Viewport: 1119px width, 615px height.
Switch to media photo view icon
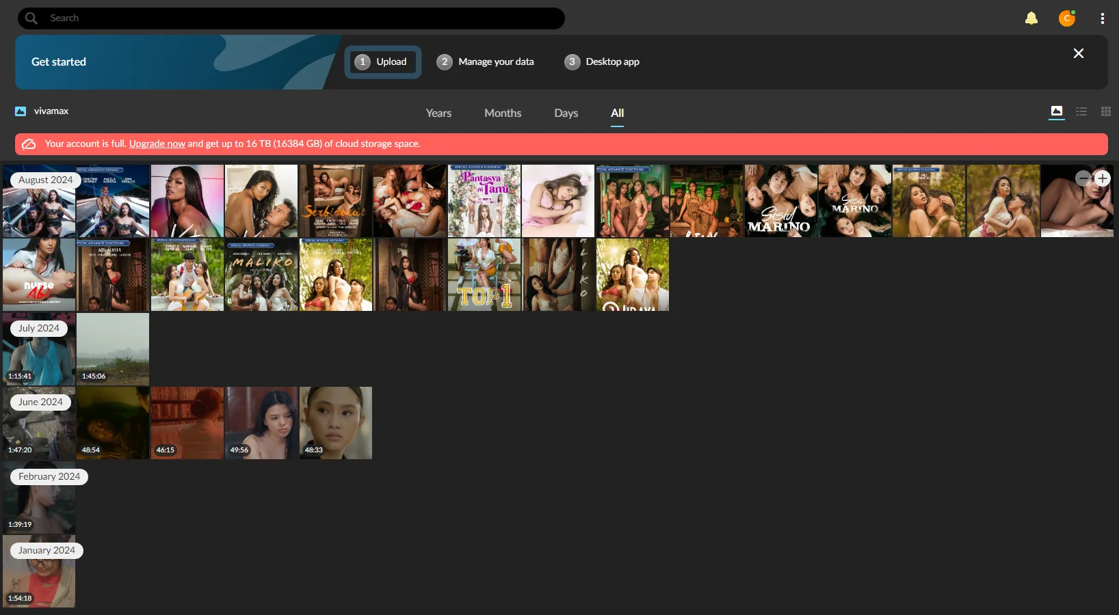point(1057,111)
